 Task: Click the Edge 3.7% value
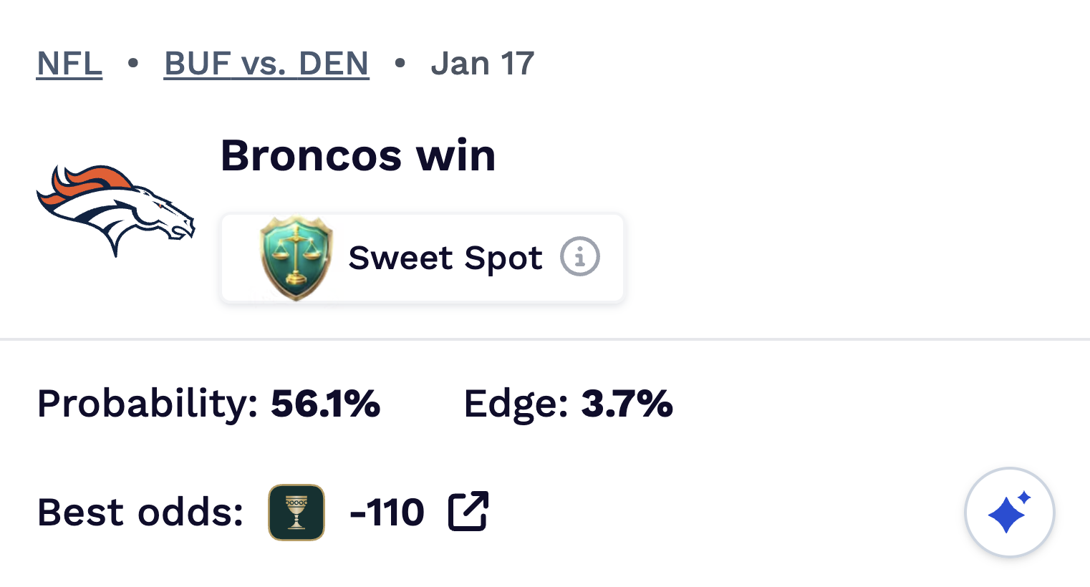[628, 404]
